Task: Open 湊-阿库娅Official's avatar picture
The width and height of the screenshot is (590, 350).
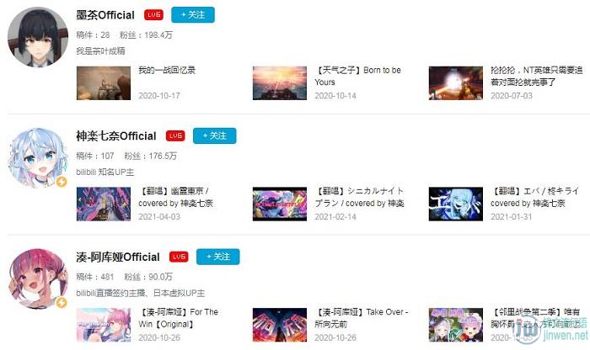Action: pos(38,279)
